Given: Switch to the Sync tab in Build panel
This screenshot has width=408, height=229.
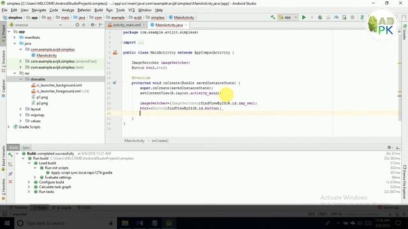Looking at the screenshot, I should 26,148.
